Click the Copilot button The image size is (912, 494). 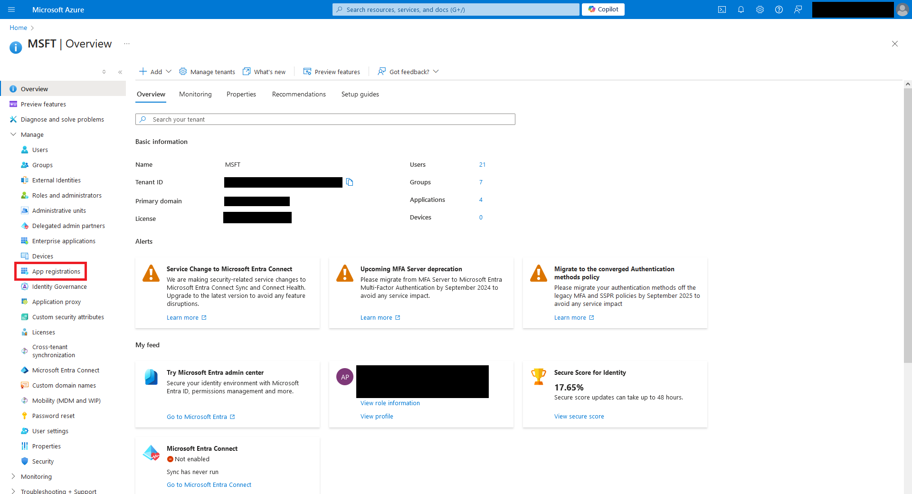(603, 9)
